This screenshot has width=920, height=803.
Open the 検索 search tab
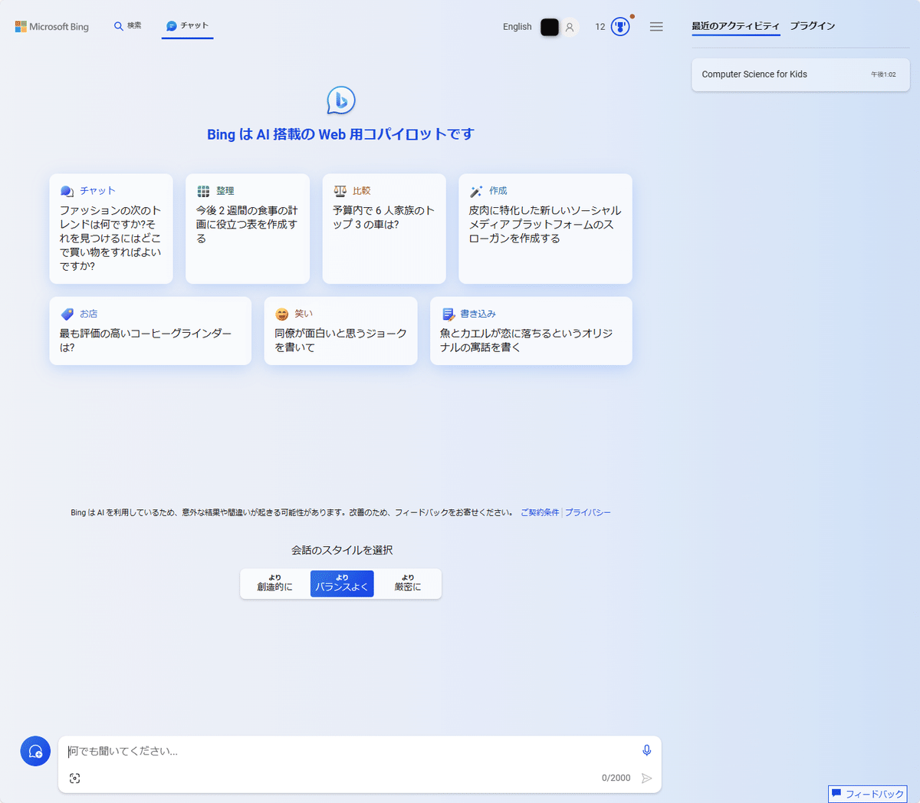point(127,26)
